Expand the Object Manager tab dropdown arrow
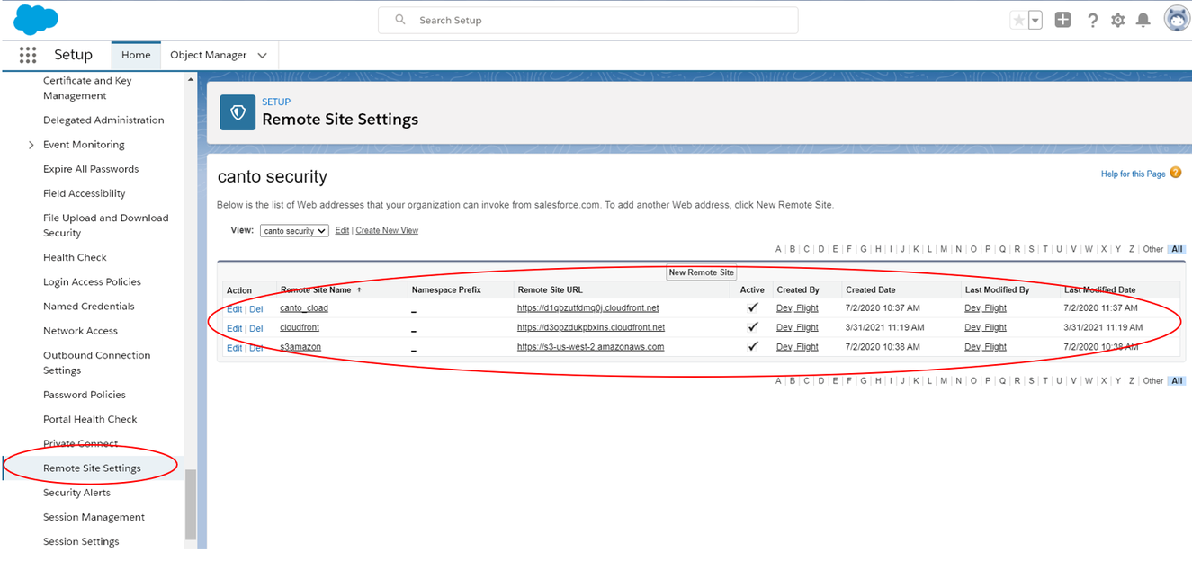Image resolution: width=1192 pixels, height=570 pixels. pos(262,56)
